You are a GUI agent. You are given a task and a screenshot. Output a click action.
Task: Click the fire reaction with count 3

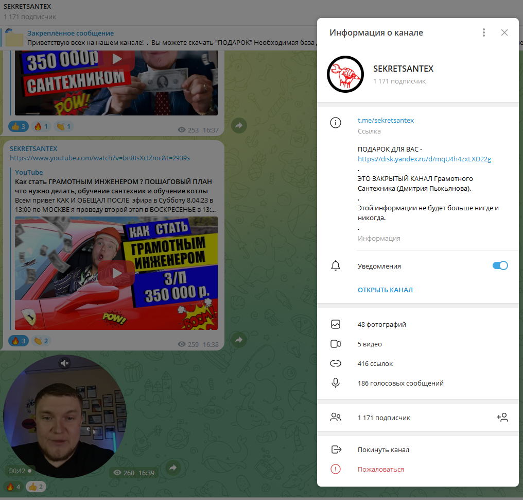pos(19,341)
